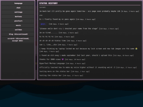Open the wolfden page
Screen dimensions: 143x107
click(18, 30)
